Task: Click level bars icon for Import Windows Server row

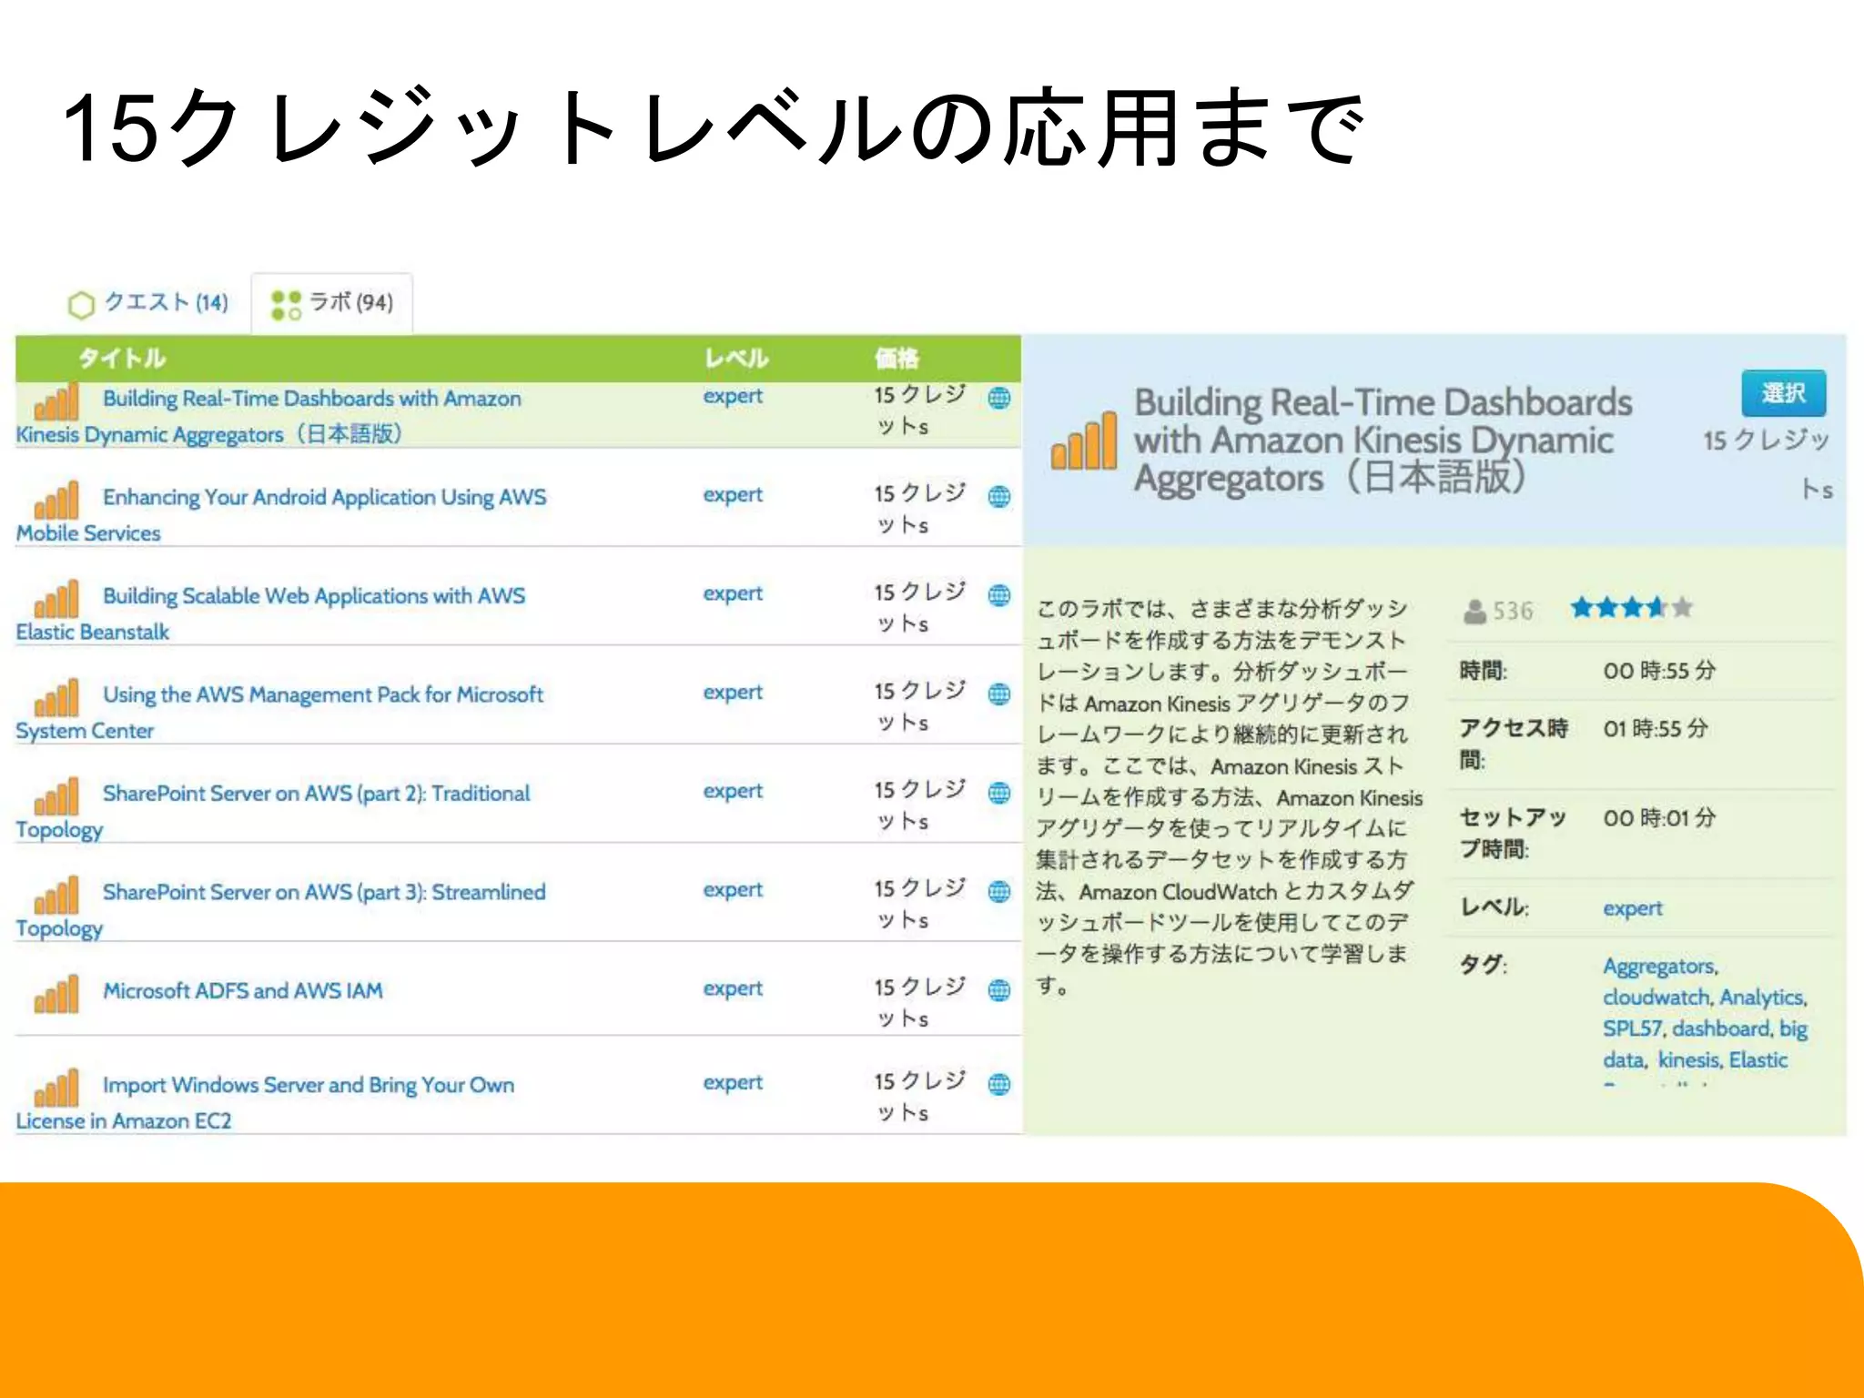Action: pyautogui.click(x=56, y=1089)
